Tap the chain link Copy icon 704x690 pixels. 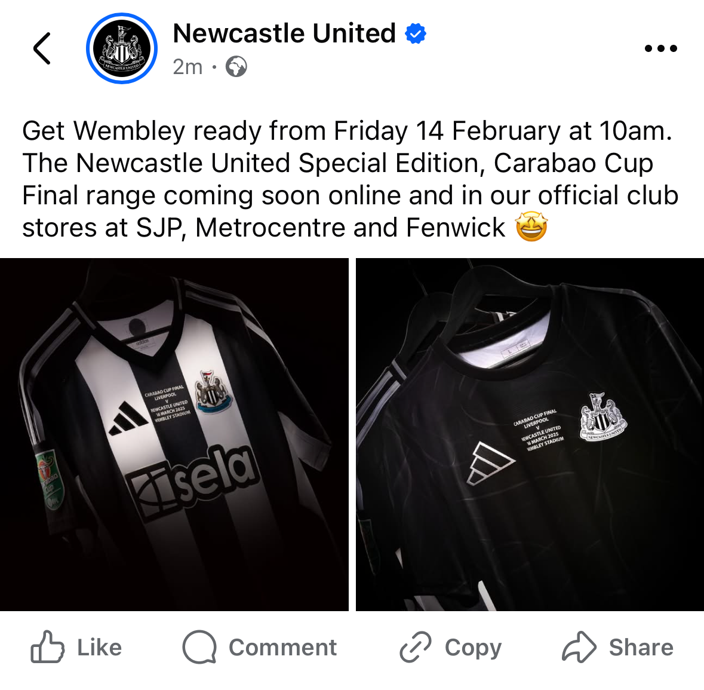pyautogui.click(x=416, y=648)
